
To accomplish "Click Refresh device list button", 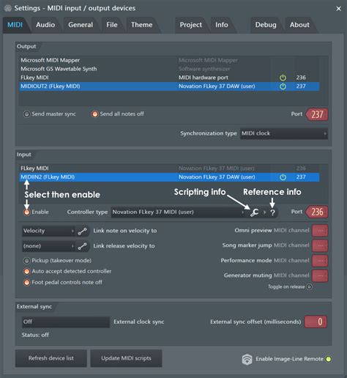I will tap(51, 358).
